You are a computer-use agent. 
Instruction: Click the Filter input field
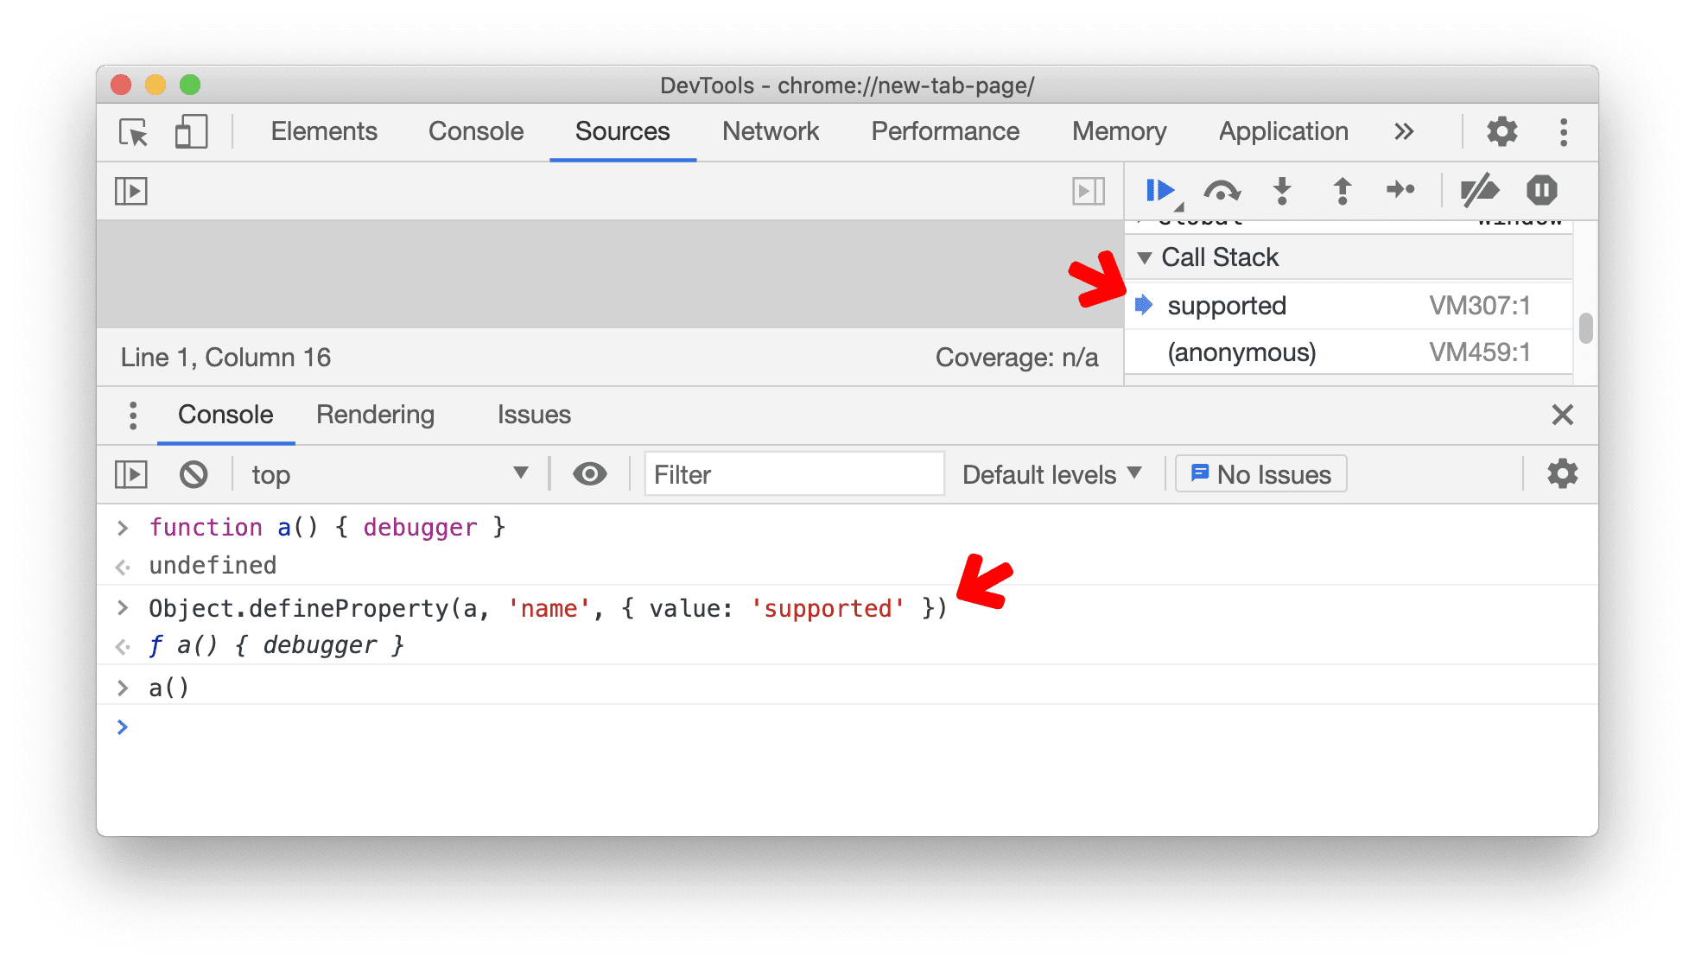[x=791, y=474]
